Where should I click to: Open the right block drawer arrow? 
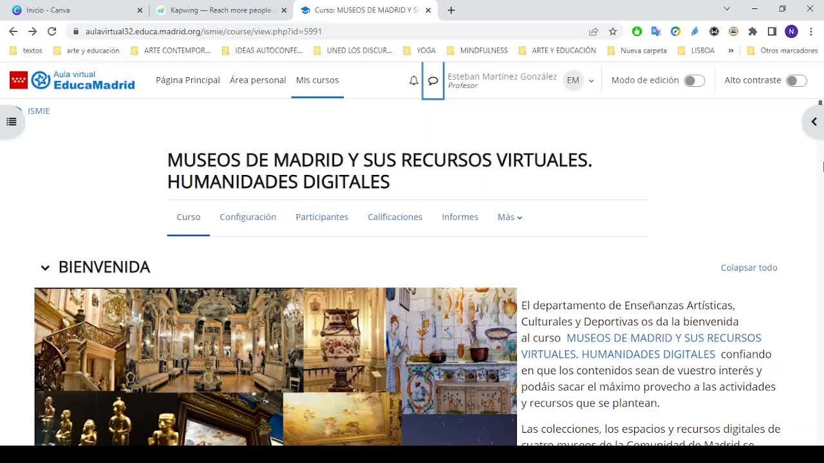click(814, 122)
